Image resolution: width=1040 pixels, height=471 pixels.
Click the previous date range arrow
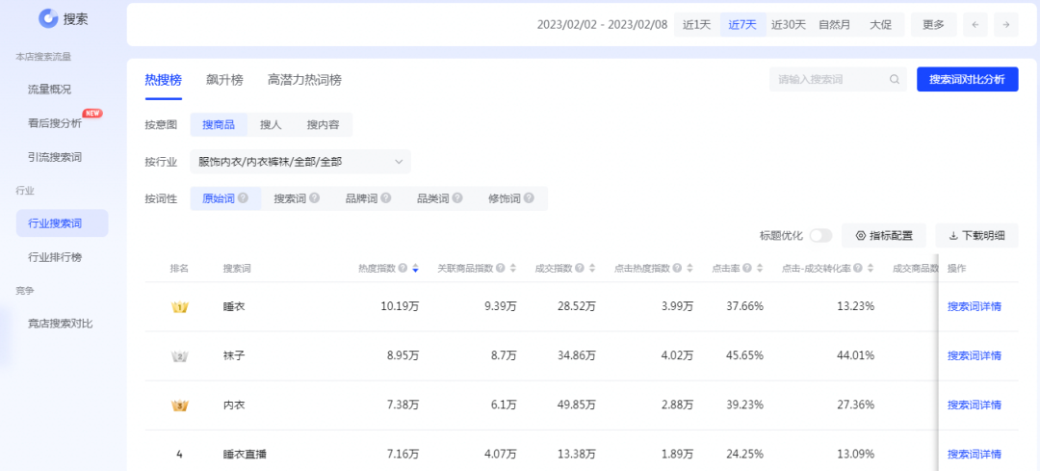(x=975, y=25)
